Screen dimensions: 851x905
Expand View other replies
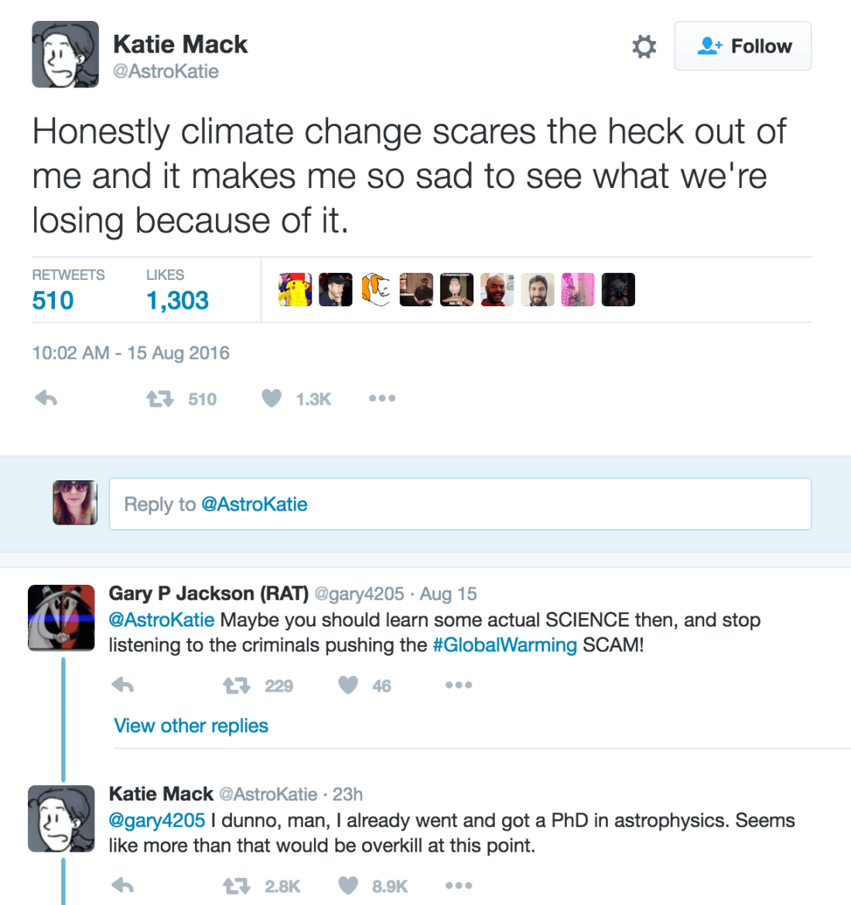coord(191,726)
